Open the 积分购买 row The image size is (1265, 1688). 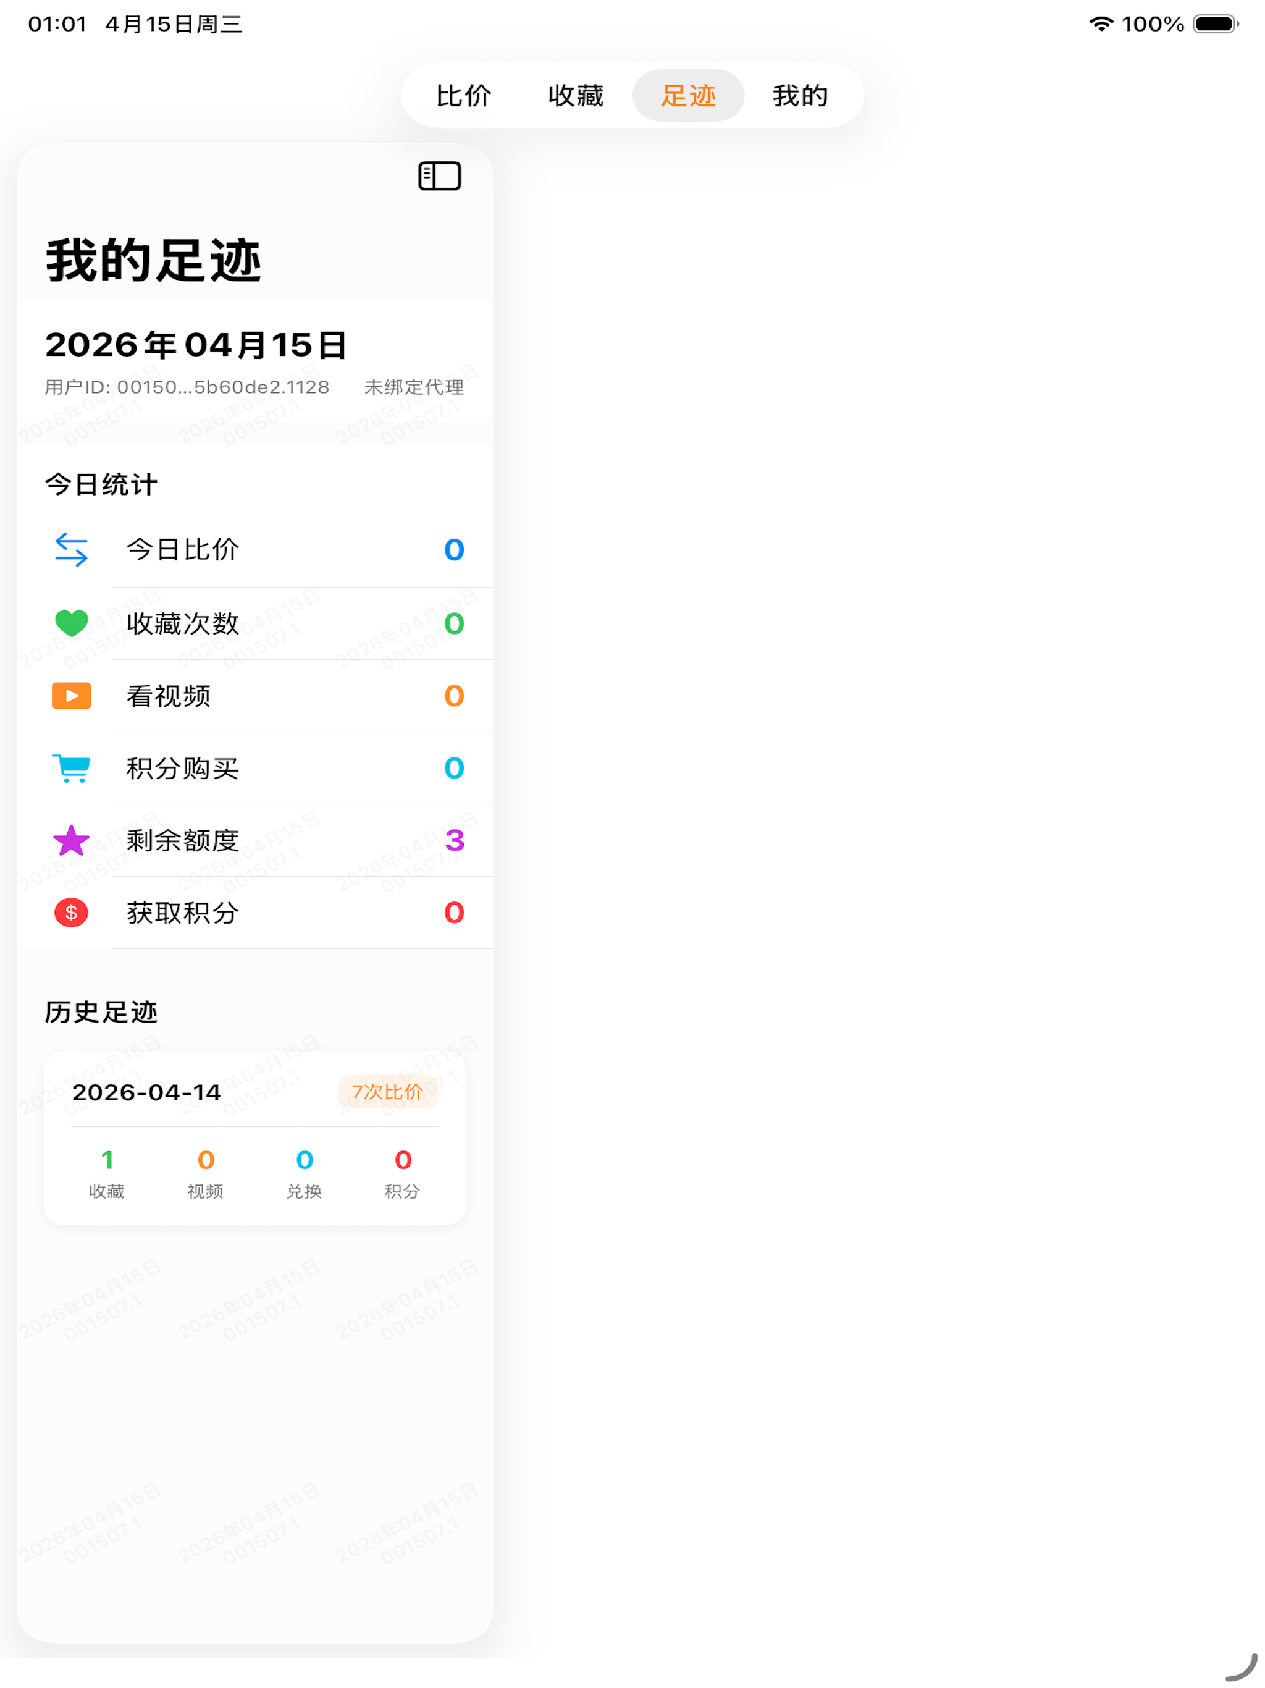point(255,767)
